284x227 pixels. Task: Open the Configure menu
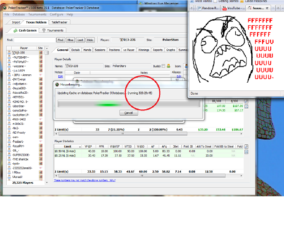tap(56, 15)
